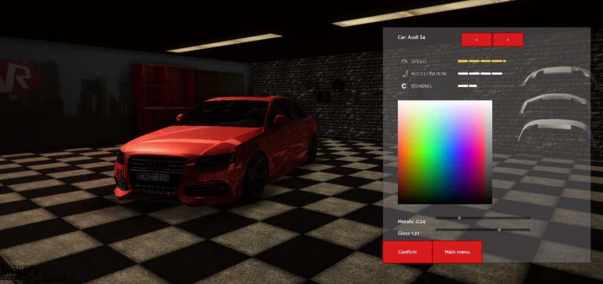Click the Gloss slider handle

[x=499, y=230]
